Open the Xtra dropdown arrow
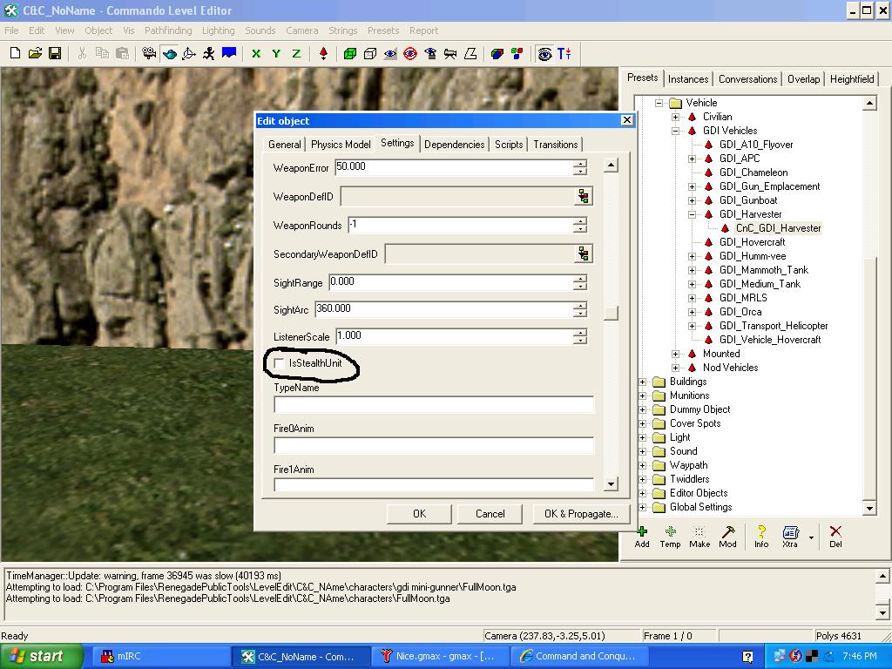 tap(811, 537)
